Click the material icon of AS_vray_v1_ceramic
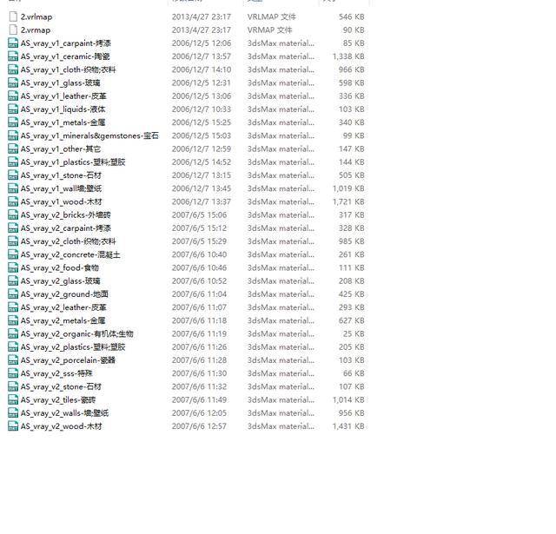 (13, 56)
